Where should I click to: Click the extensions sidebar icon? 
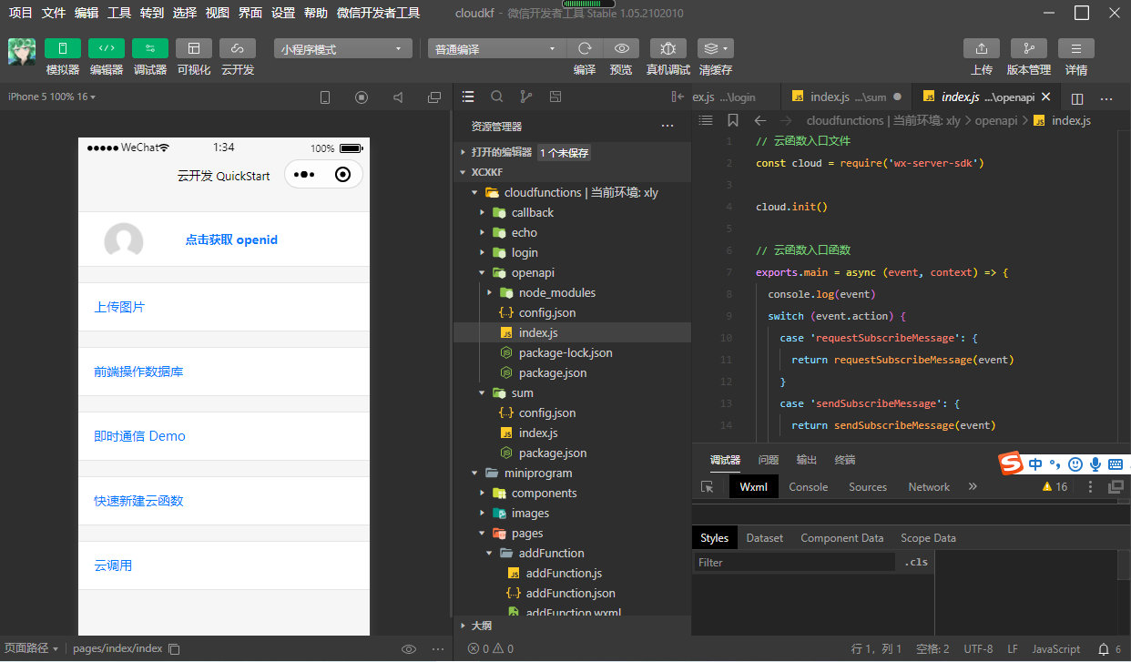555,97
